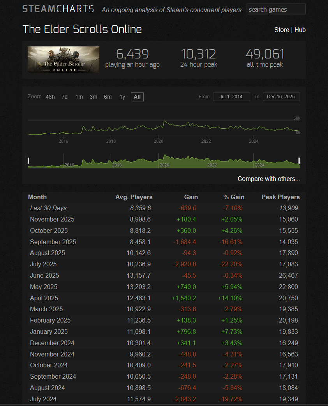The width and height of the screenshot is (328, 406).
Task: Click the Month column header
Action: 37,197
